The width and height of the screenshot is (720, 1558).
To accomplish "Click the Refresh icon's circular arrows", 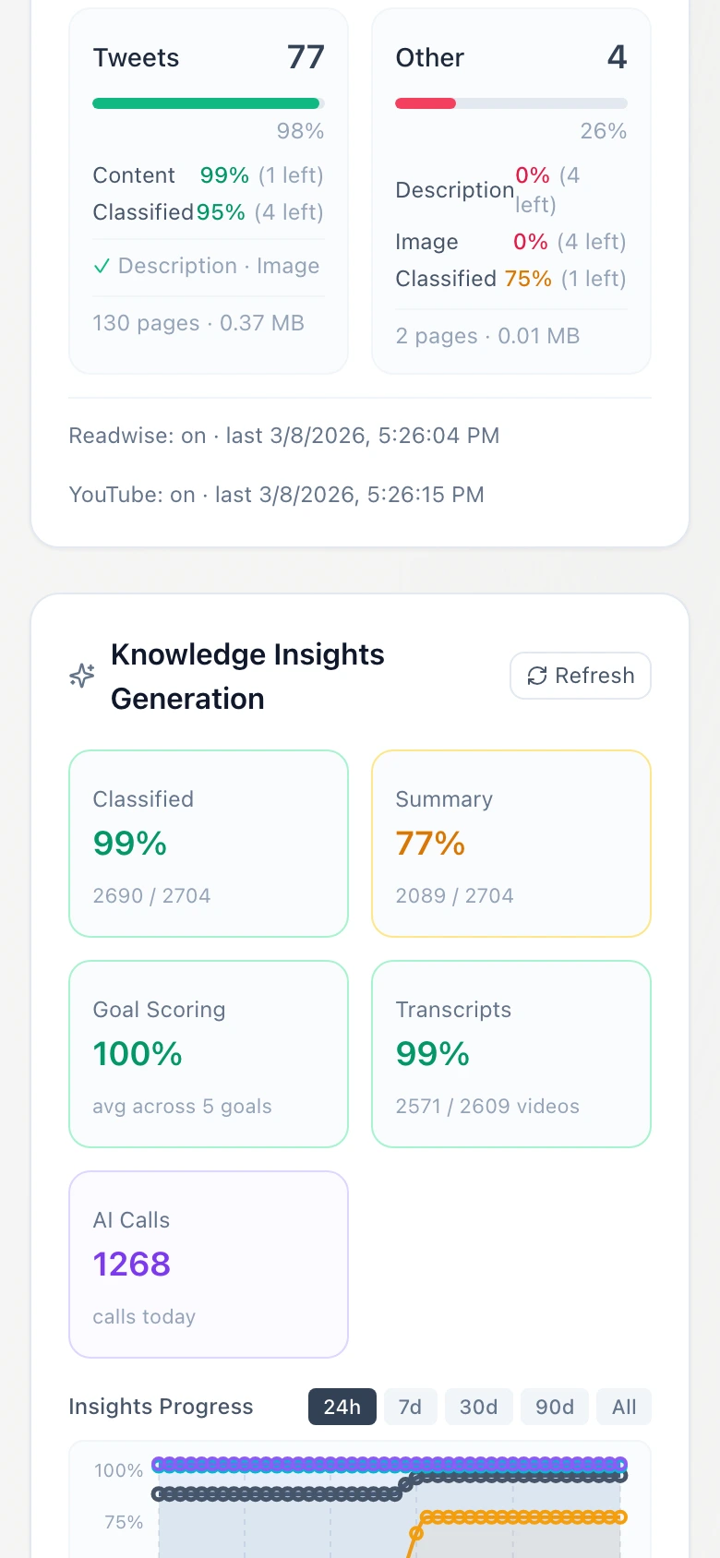I will coord(537,676).
